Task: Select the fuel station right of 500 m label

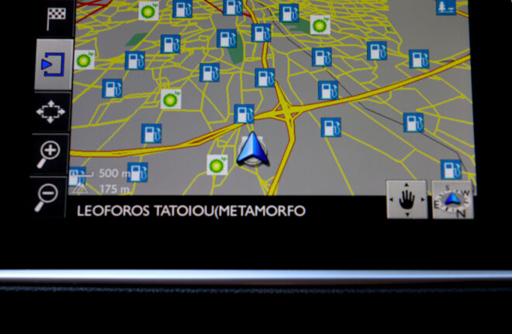Action: pyautogui.click(x=138, y=172)
